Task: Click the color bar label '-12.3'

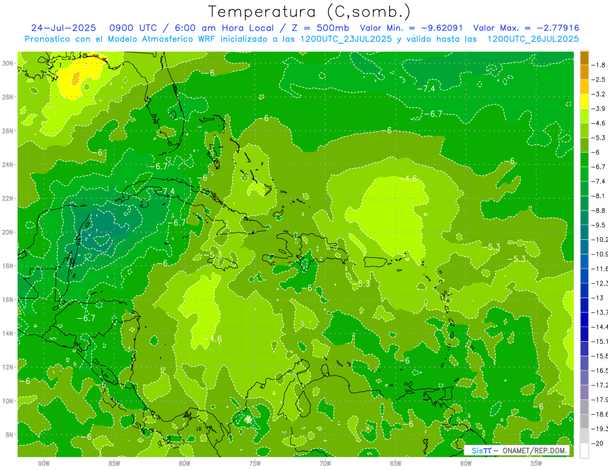Action: [600, 282]
